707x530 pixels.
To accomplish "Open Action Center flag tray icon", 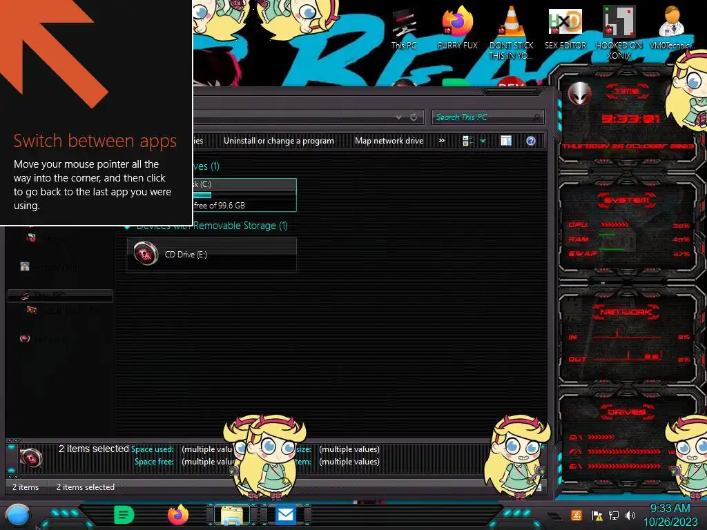I will (x=597, y=516).
